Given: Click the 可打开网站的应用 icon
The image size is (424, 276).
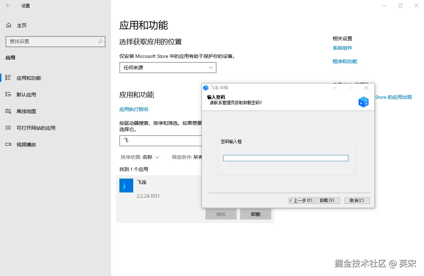Looking at the screenshot, I should tap(9, 128).
